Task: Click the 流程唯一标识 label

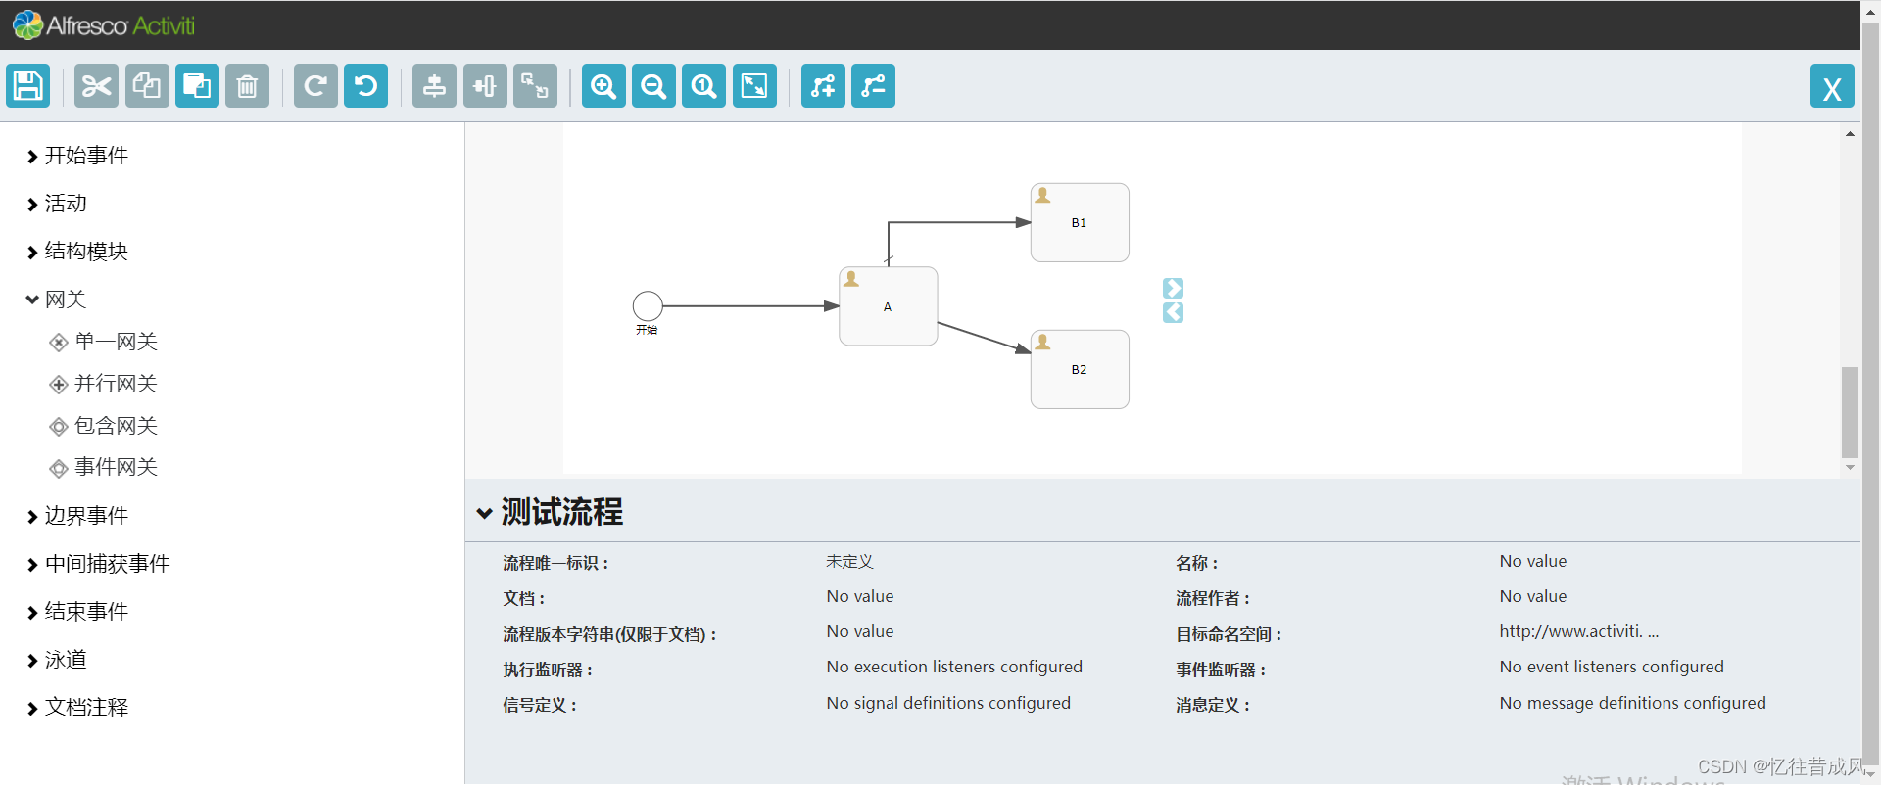Action: [555, 563]
